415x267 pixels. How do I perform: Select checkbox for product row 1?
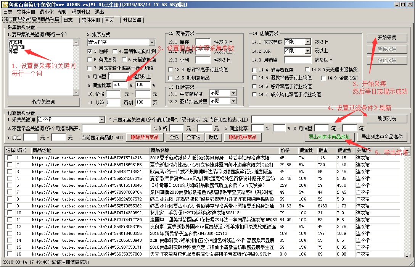point(10,158)
